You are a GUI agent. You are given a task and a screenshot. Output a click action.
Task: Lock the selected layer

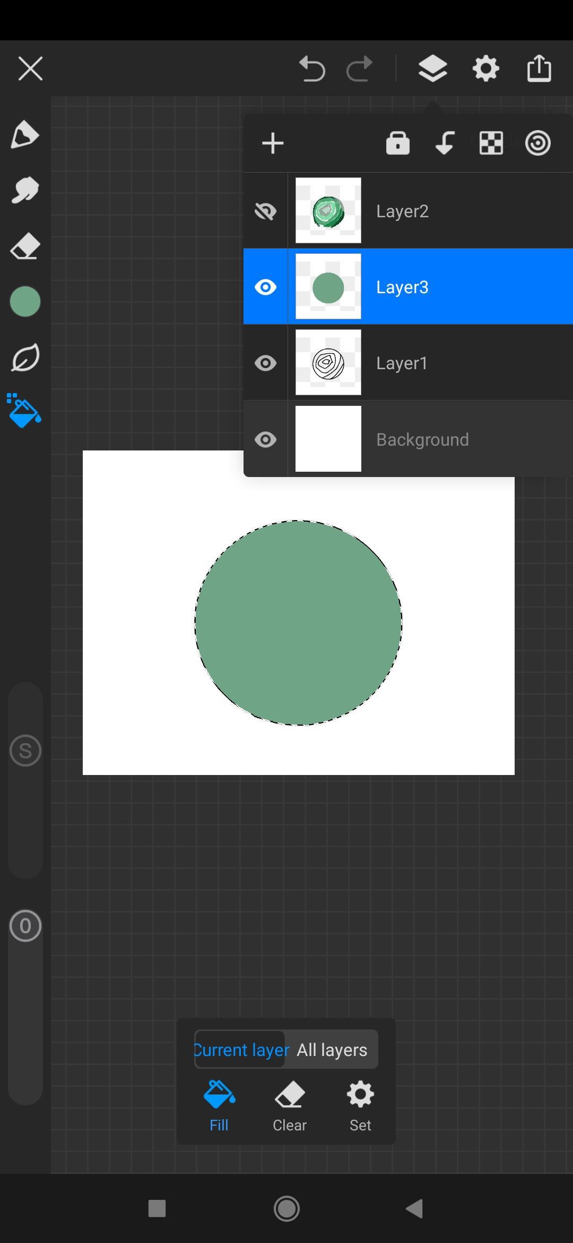coord(397,143)
